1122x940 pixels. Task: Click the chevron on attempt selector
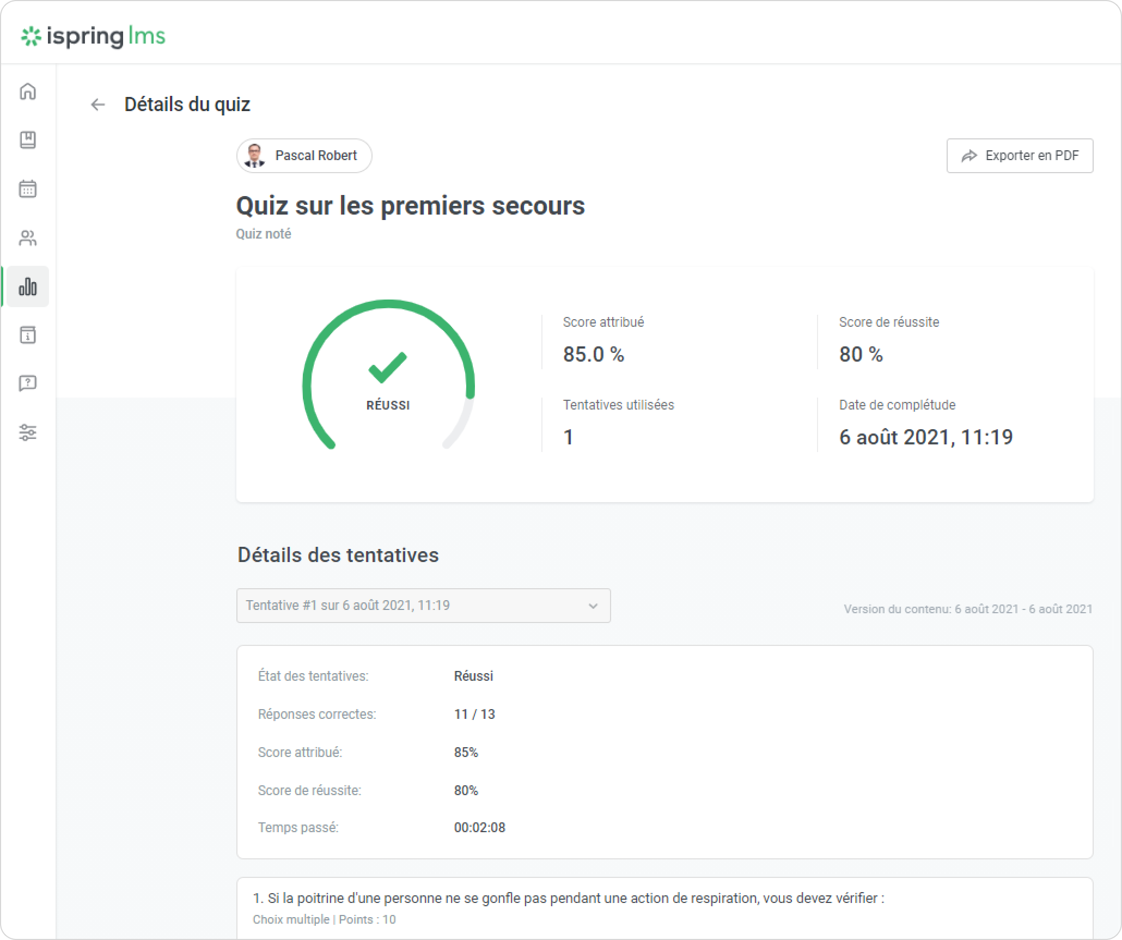click(593, 606)
